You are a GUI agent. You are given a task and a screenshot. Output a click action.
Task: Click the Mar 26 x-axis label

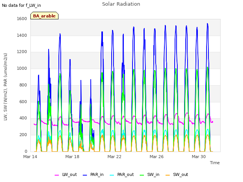156,157
